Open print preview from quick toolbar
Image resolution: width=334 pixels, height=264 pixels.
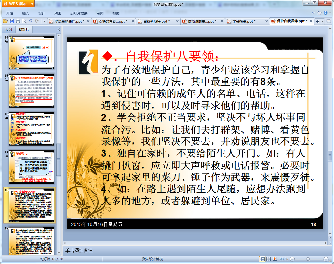(x=24, y=21)
